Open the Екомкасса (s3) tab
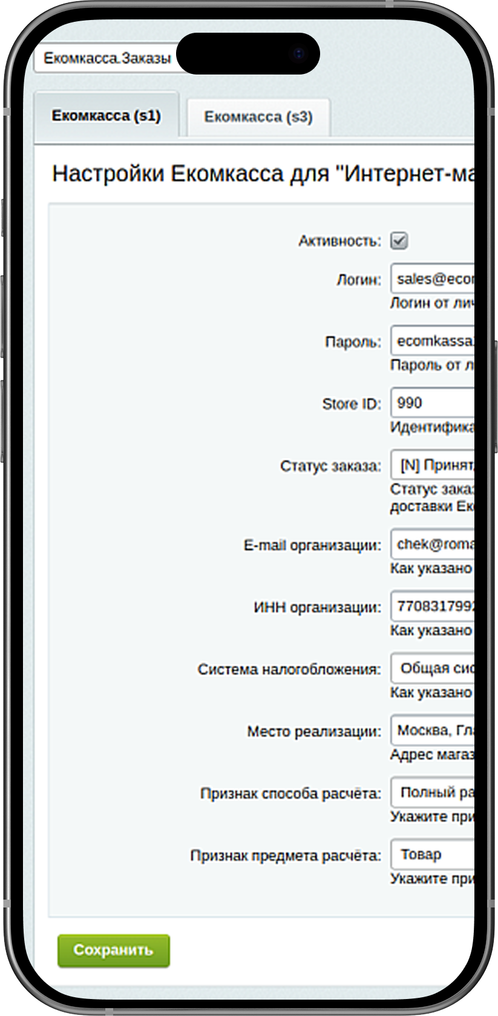 pos(258,117)
